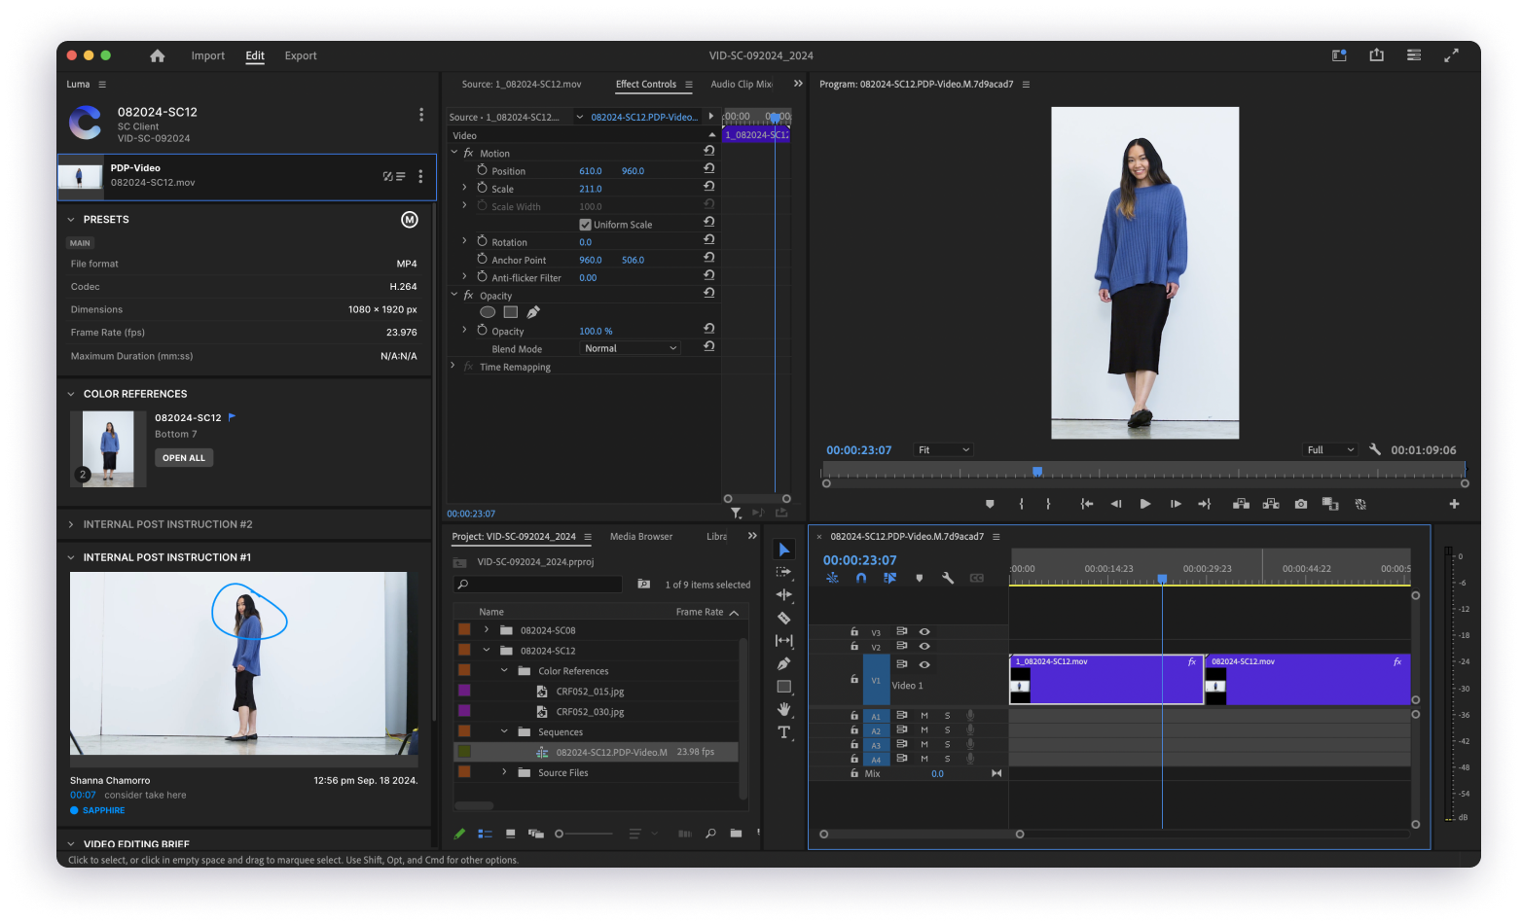Expand the 082024-SC08 bin
The width and height of the screenshot is (1522, 924).
pos(487,629)
